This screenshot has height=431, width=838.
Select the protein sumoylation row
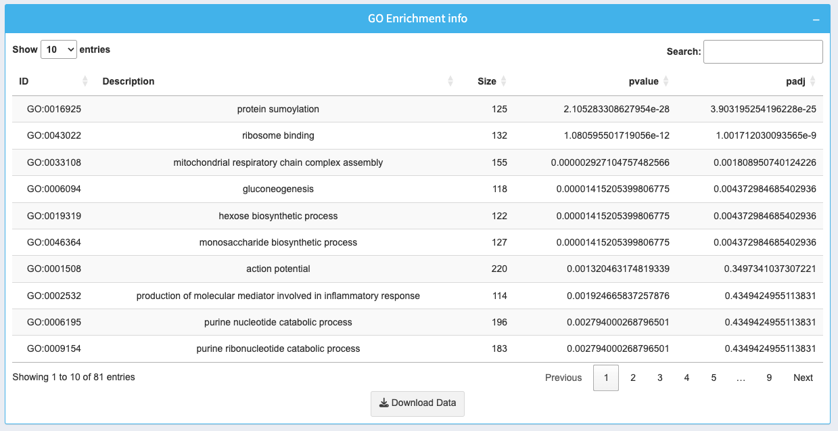[x=278, y=109]
